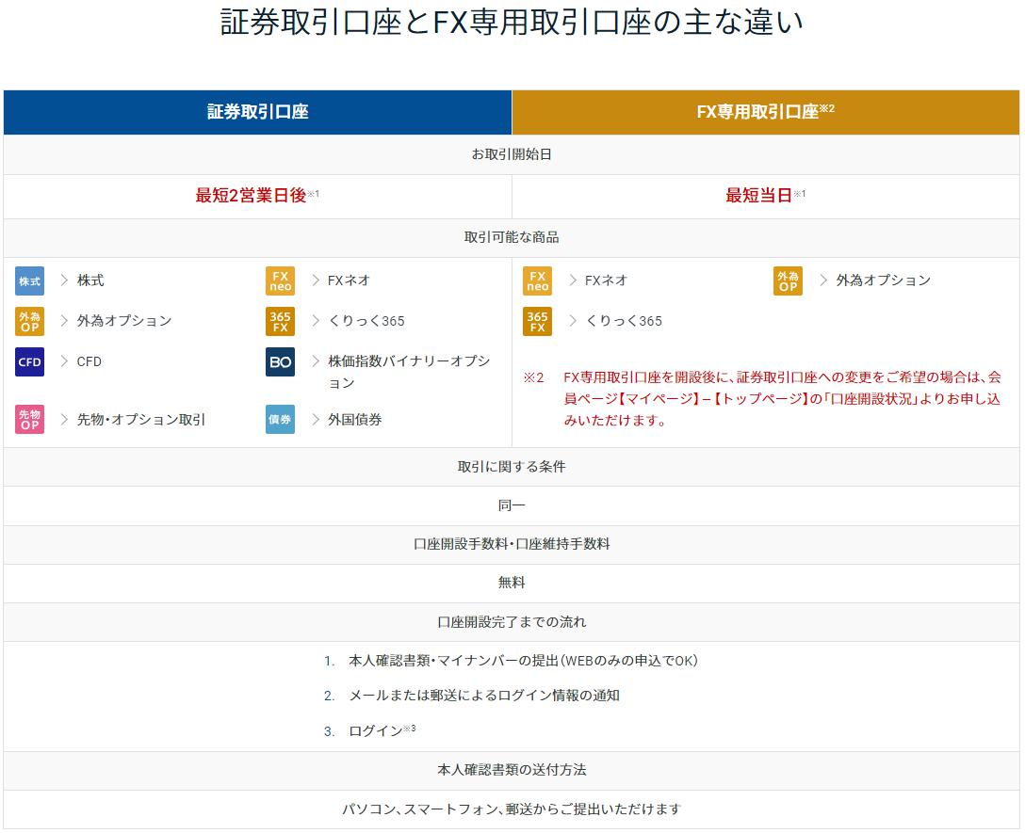Click the red 最短当日 text

(x=758, y=196)
